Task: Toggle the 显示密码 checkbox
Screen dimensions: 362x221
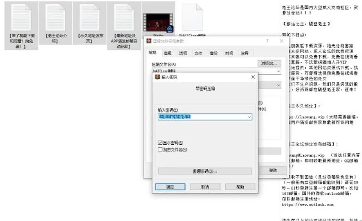Action: pyautogui.click(x=160, y=143)
